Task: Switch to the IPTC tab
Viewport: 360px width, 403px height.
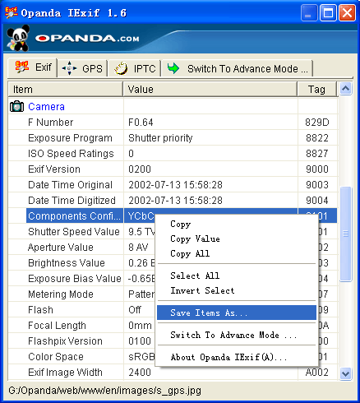Action: pyautogui.click(x=134, y=68)
